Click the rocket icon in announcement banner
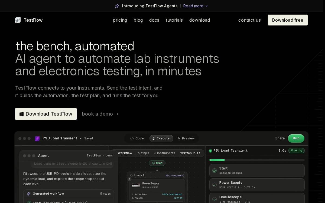Image resolution: width=325 pixels, height=203 pixels. (x=117, y=6)
